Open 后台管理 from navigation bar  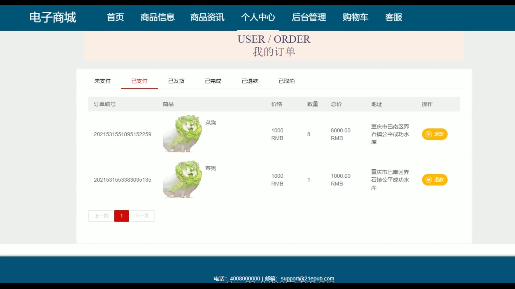click(309, 17)
